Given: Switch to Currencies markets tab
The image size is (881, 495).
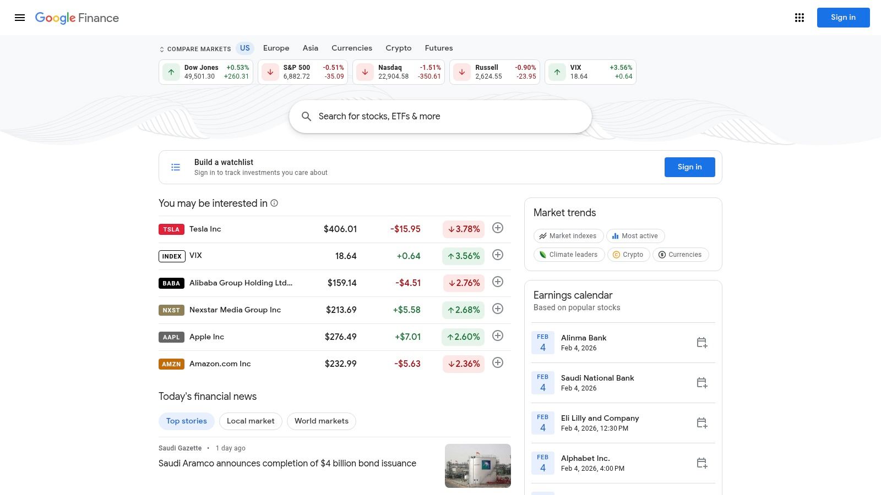Looking at the screenshot, I should pos(352,48).
